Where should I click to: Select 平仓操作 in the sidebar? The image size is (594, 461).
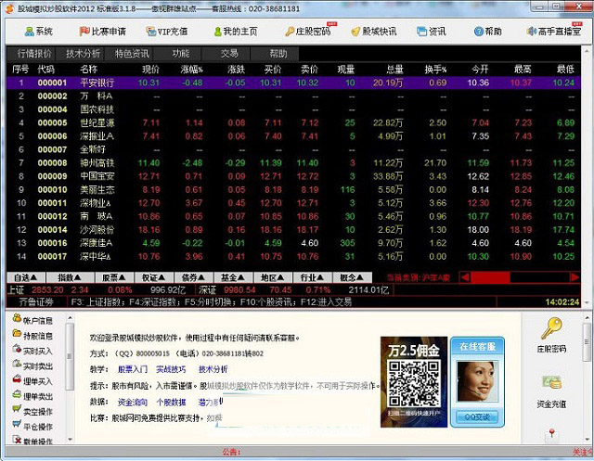click(x=32, y=426)
